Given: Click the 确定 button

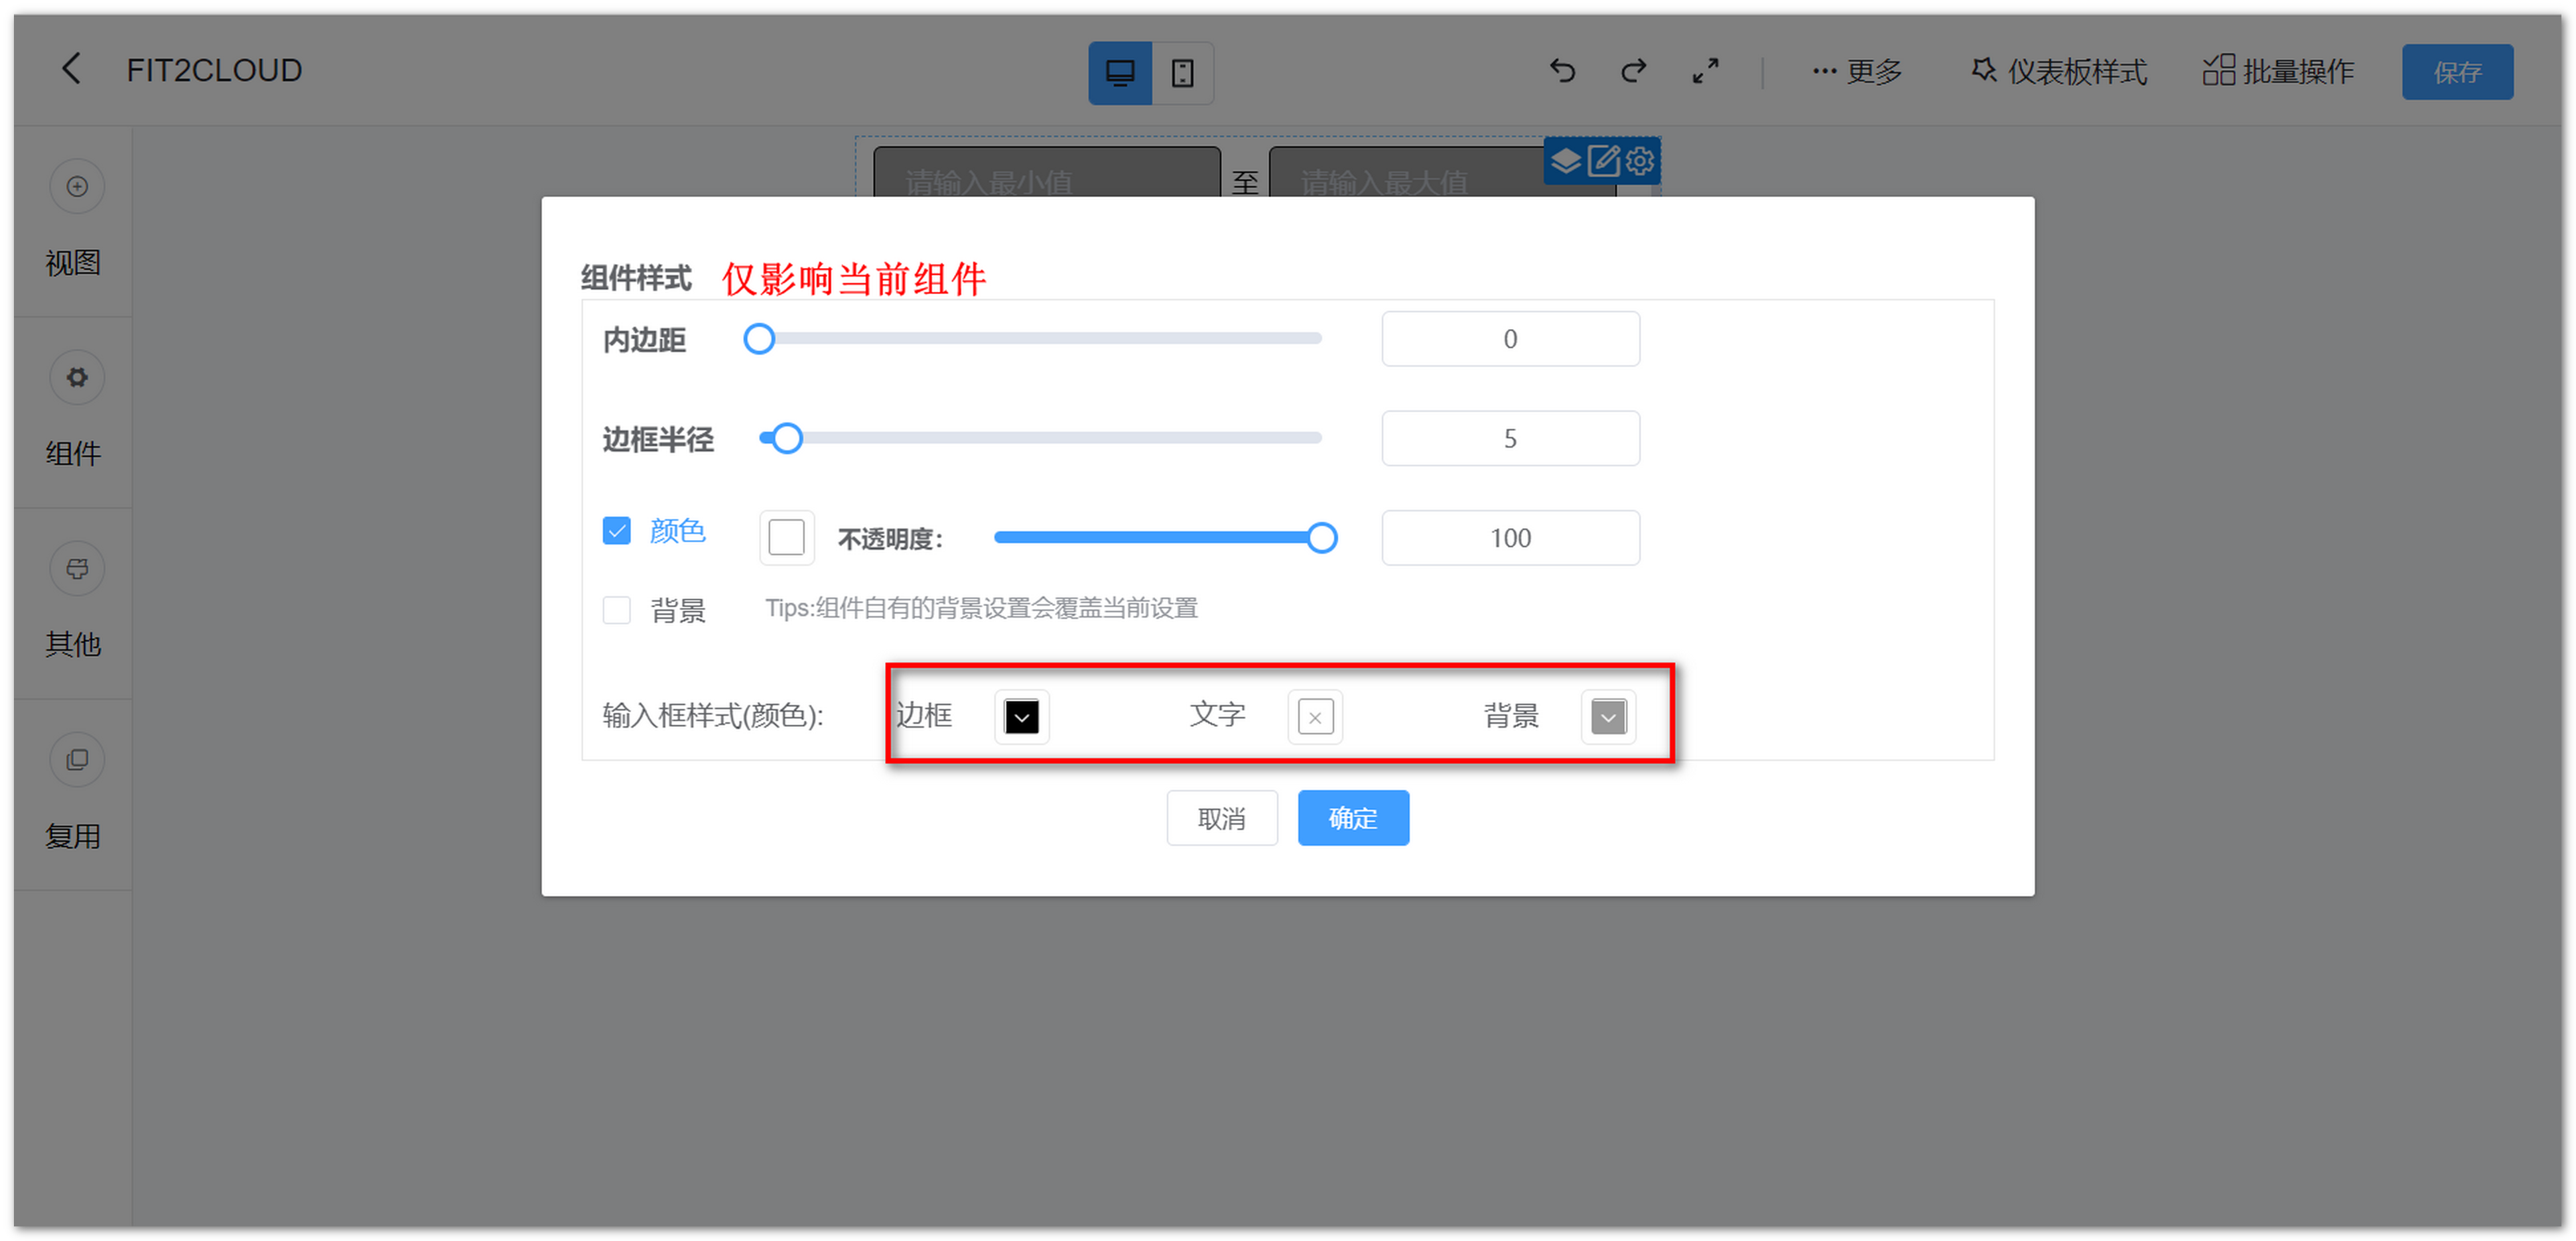Looking at the screenshot, I should [1353, 818].
